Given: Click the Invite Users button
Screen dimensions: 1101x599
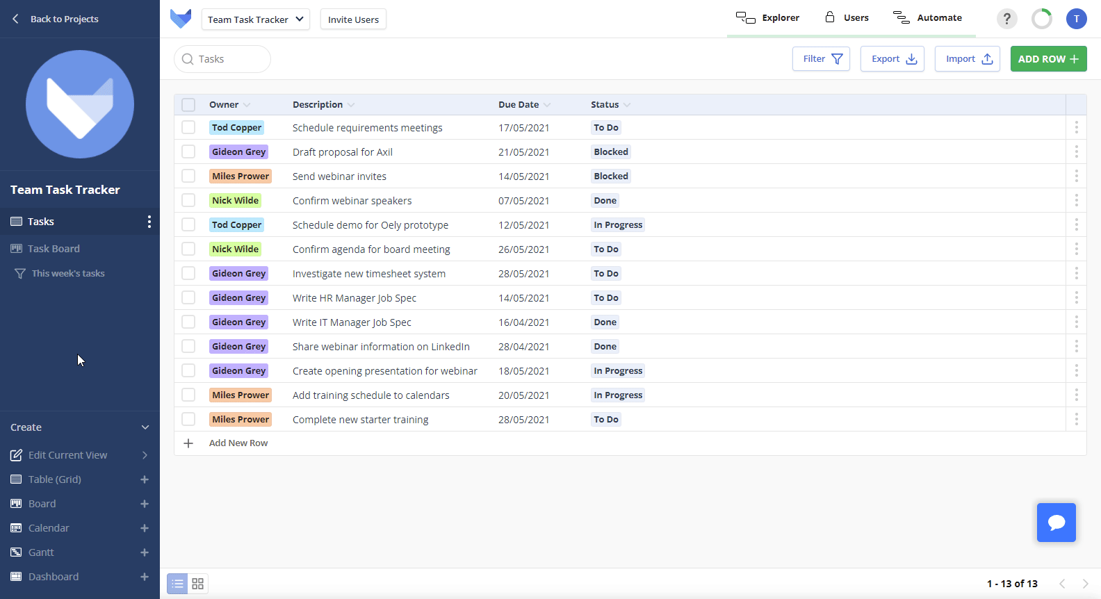Looking at the screenshot, I should pos(353,19).
